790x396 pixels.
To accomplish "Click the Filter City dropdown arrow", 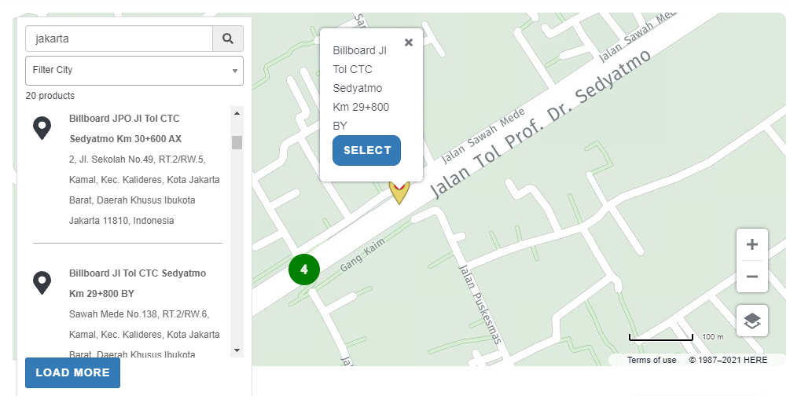I will pyautogui.click(x=235, y=71).
